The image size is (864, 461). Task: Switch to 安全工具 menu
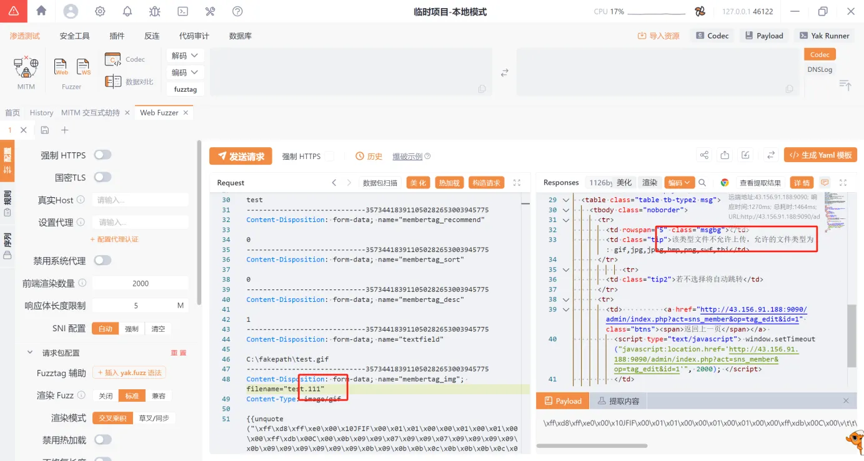[x=75, y=36]
